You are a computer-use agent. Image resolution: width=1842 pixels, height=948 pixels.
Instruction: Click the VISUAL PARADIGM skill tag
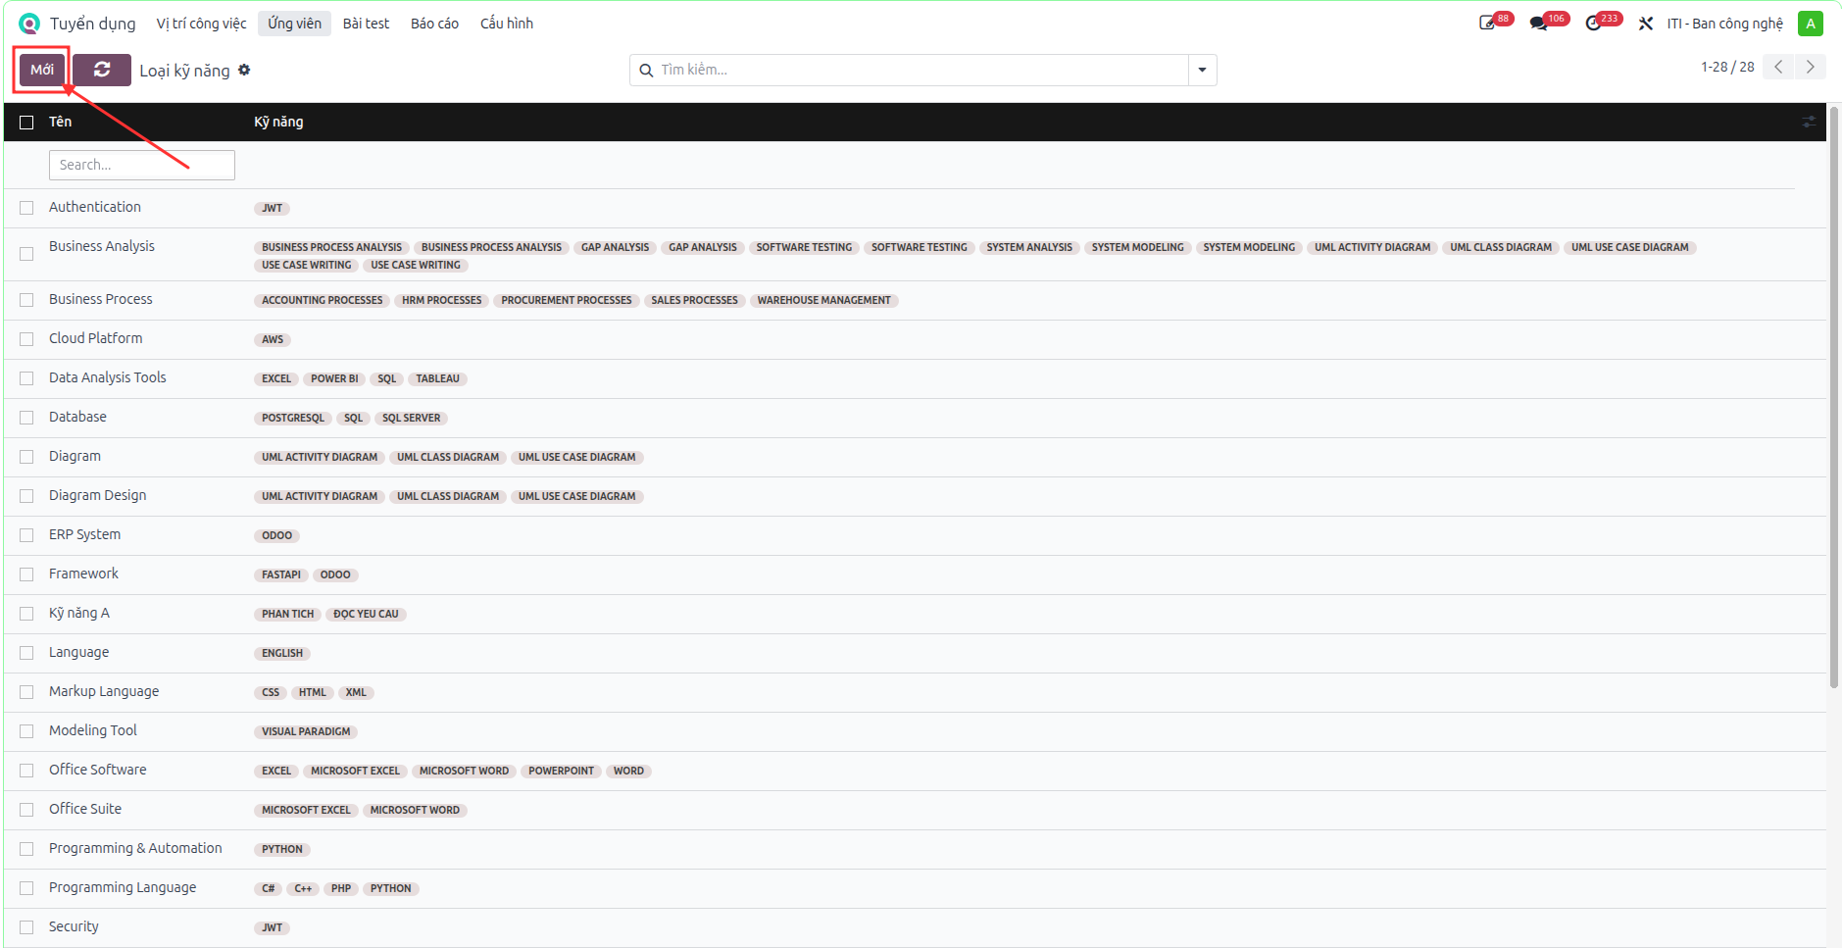pyautogui.click(x=306, y=731)
